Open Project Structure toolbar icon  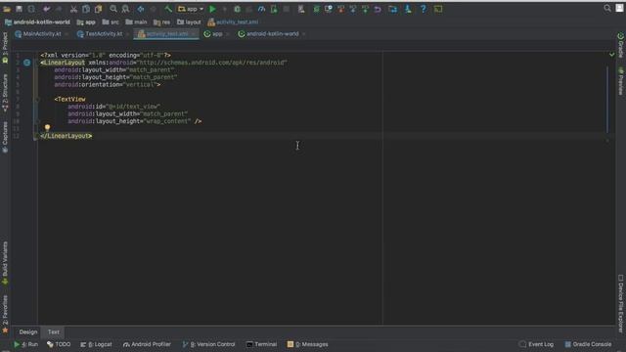393,9
